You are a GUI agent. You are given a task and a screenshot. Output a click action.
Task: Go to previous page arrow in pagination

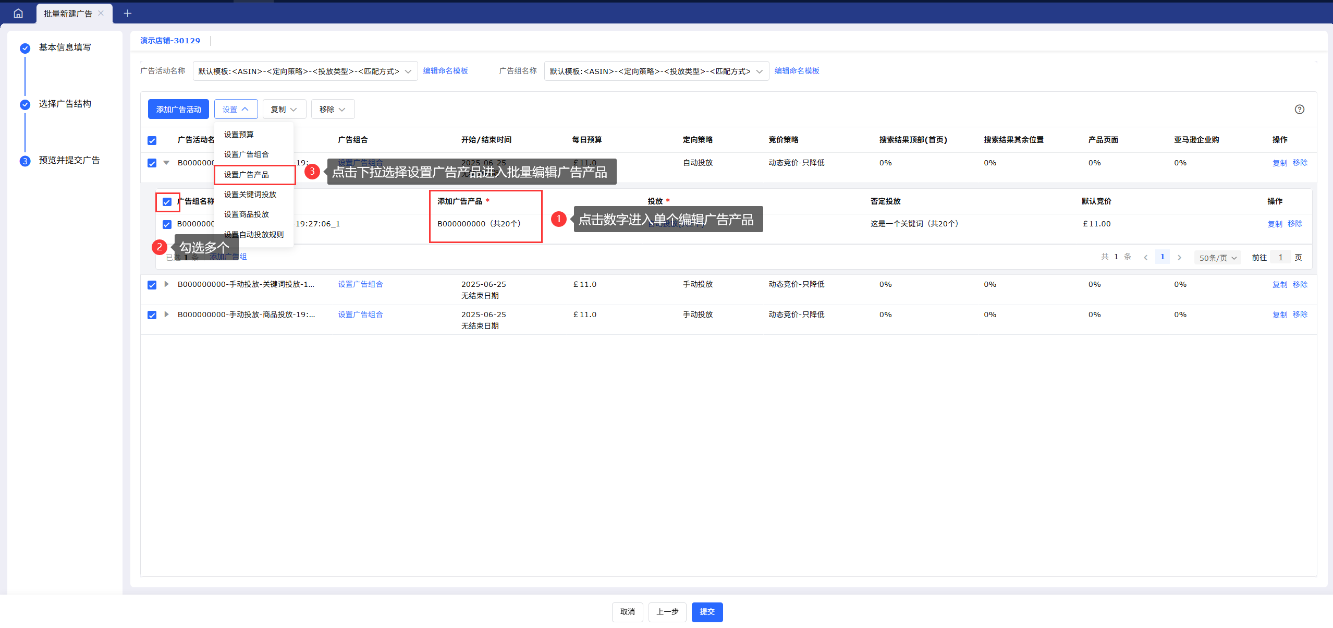pyautogui.click(x=1146, y=258)
